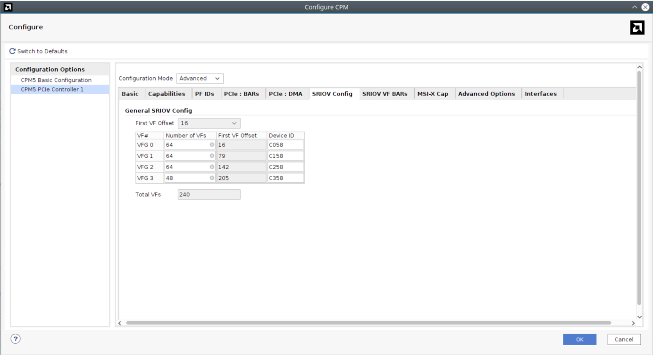Expand the First VF Offset dropdown
The width and height of the screenshot is (653, 355).
209,123
